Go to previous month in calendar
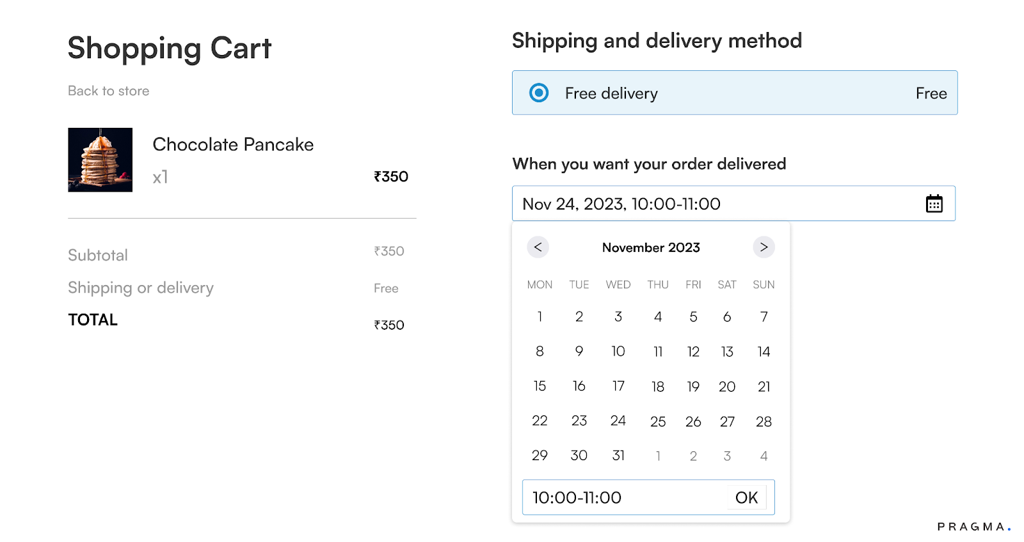 (538, 247)
